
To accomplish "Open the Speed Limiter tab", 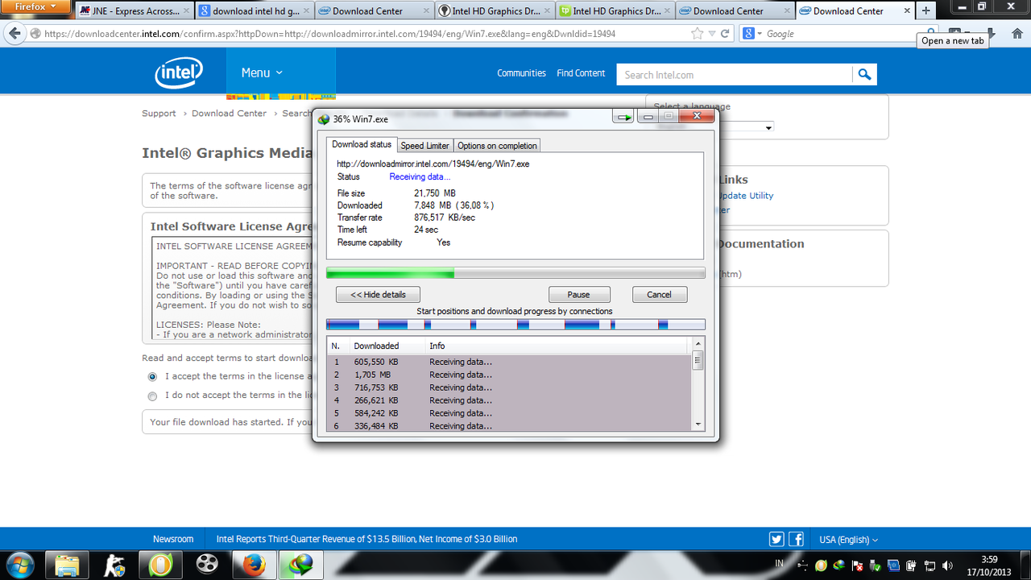I will [x=425, y=146].
